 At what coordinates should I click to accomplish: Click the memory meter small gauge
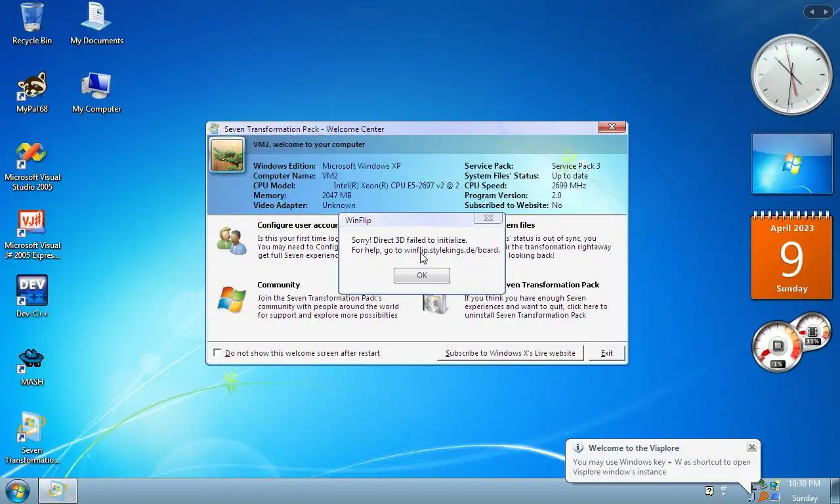pos(812,331)
